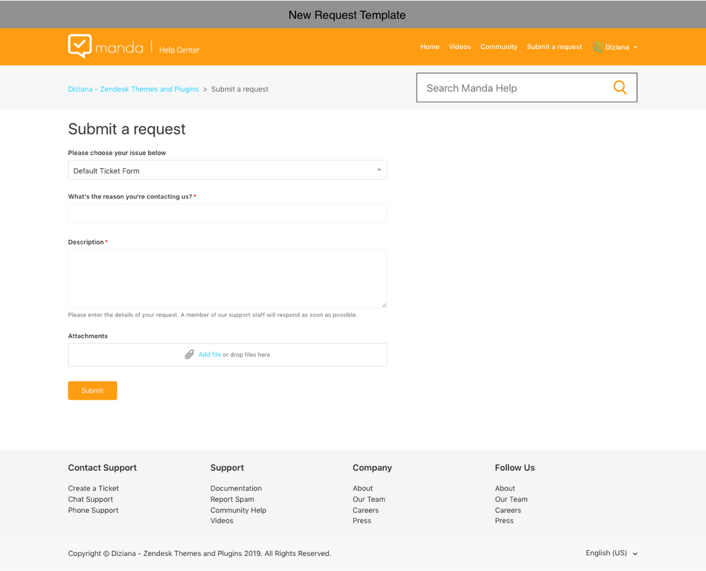This screenshot has height=571, width=706.
Task: Open Create a Ticket footer link
Action: 93,488
